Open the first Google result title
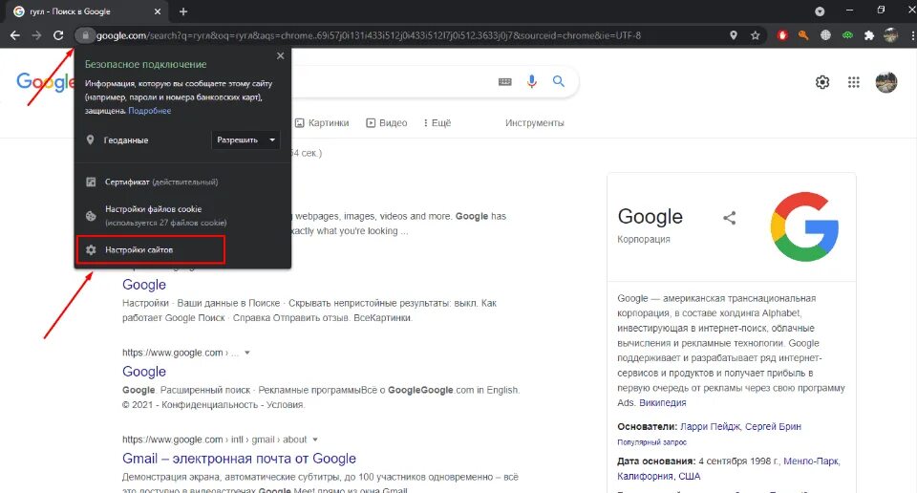Viewport: 917px width, 493px height. pyautogui.click(x=144, y=285)
